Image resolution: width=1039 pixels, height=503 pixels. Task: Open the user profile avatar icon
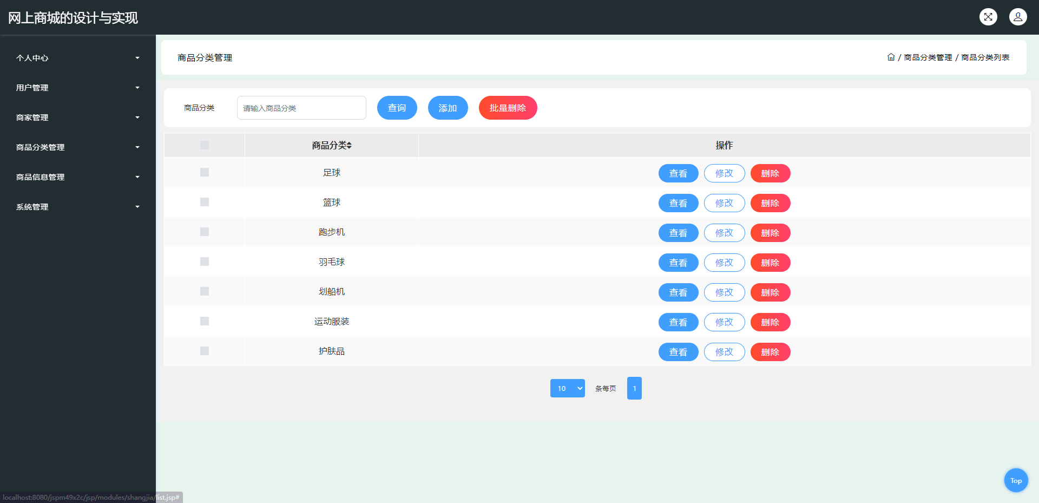[1018, 17]
